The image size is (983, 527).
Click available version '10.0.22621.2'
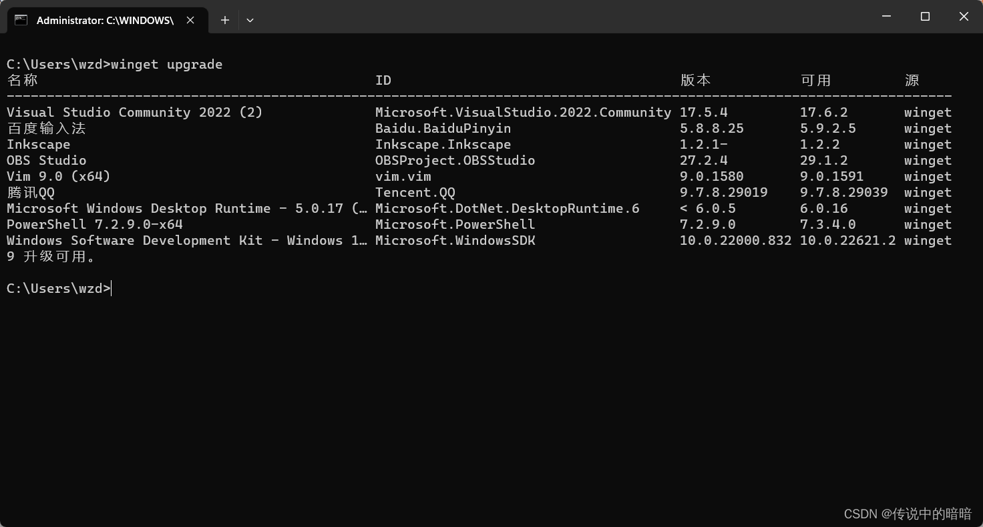coord(848,240)
